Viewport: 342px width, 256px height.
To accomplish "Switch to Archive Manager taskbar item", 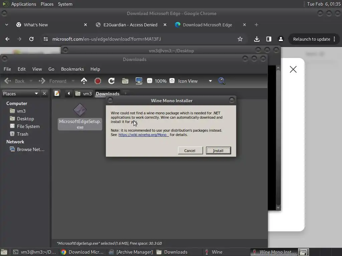I will click(132, 252).
